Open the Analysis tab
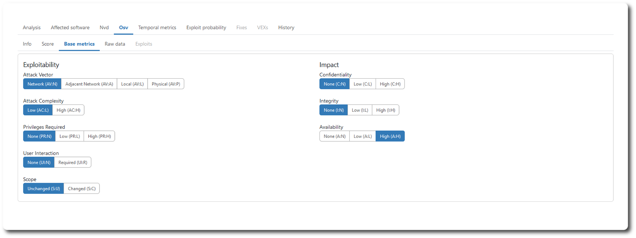Viewport: 636px width, 238px height. pyautogui.click(x=32, y=28)
